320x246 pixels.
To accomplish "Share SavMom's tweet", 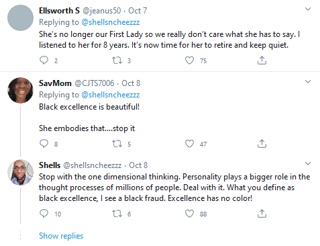I will click(x=262, y=144).
